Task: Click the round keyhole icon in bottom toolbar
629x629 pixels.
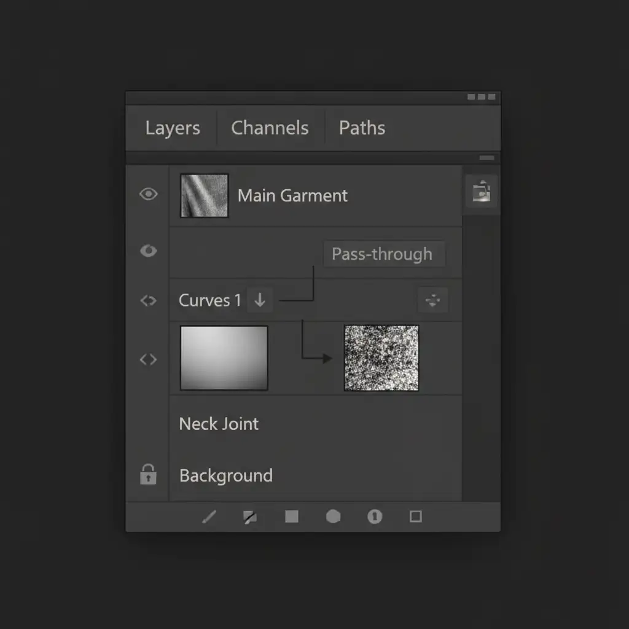Action: click(375, 517)
